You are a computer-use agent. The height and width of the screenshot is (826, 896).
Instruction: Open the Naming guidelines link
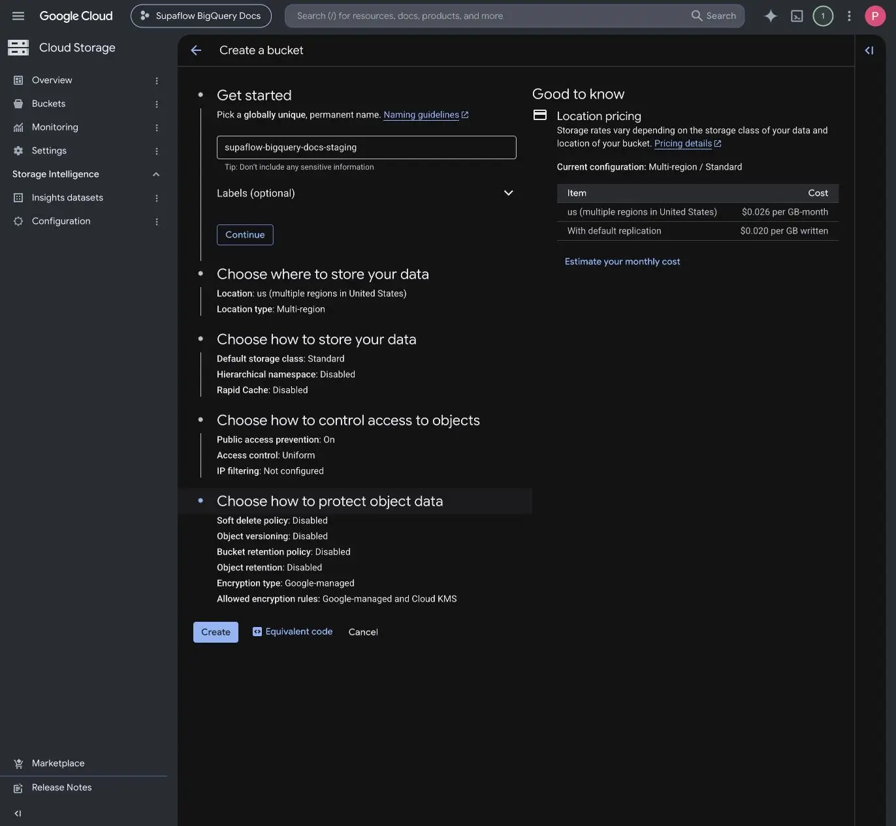426,115
